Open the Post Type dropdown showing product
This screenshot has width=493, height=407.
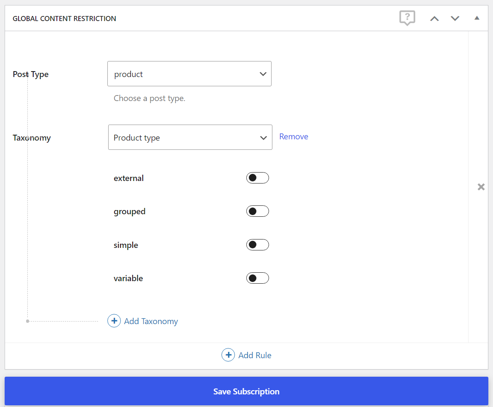click(x=189, y=74)
